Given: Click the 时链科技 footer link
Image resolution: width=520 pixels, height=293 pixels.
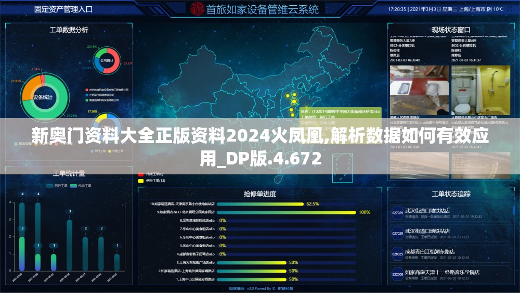Looking at the screenshot, I should [285, 289].
